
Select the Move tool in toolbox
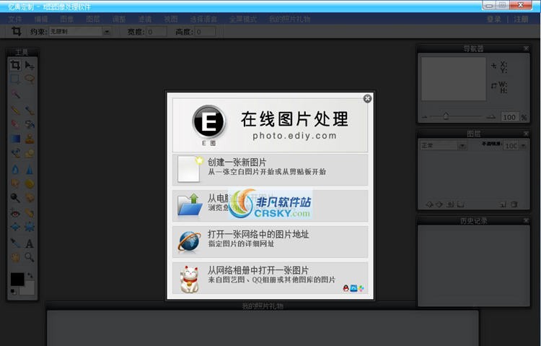pos(30,66)
